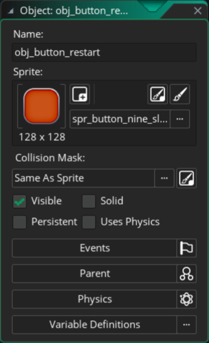209x343 pixels.
Task: Click the New Sprite icon
Action: click(80, 94)
